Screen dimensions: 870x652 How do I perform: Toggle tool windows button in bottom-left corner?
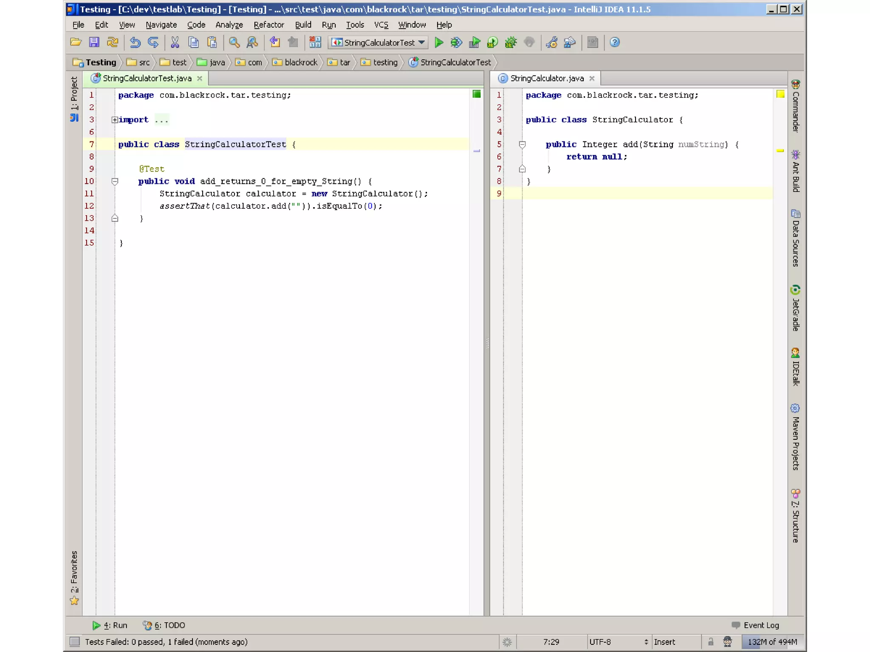pos(75,642)
